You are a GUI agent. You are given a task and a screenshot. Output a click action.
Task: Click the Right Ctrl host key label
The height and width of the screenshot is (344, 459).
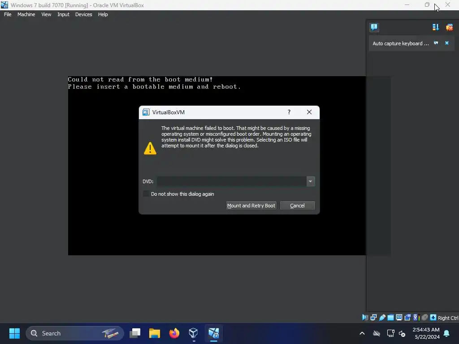pos(448,318)
